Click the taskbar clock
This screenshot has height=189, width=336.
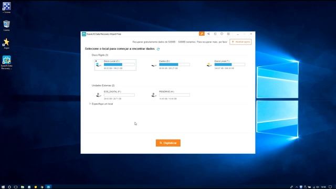point(323,187)
